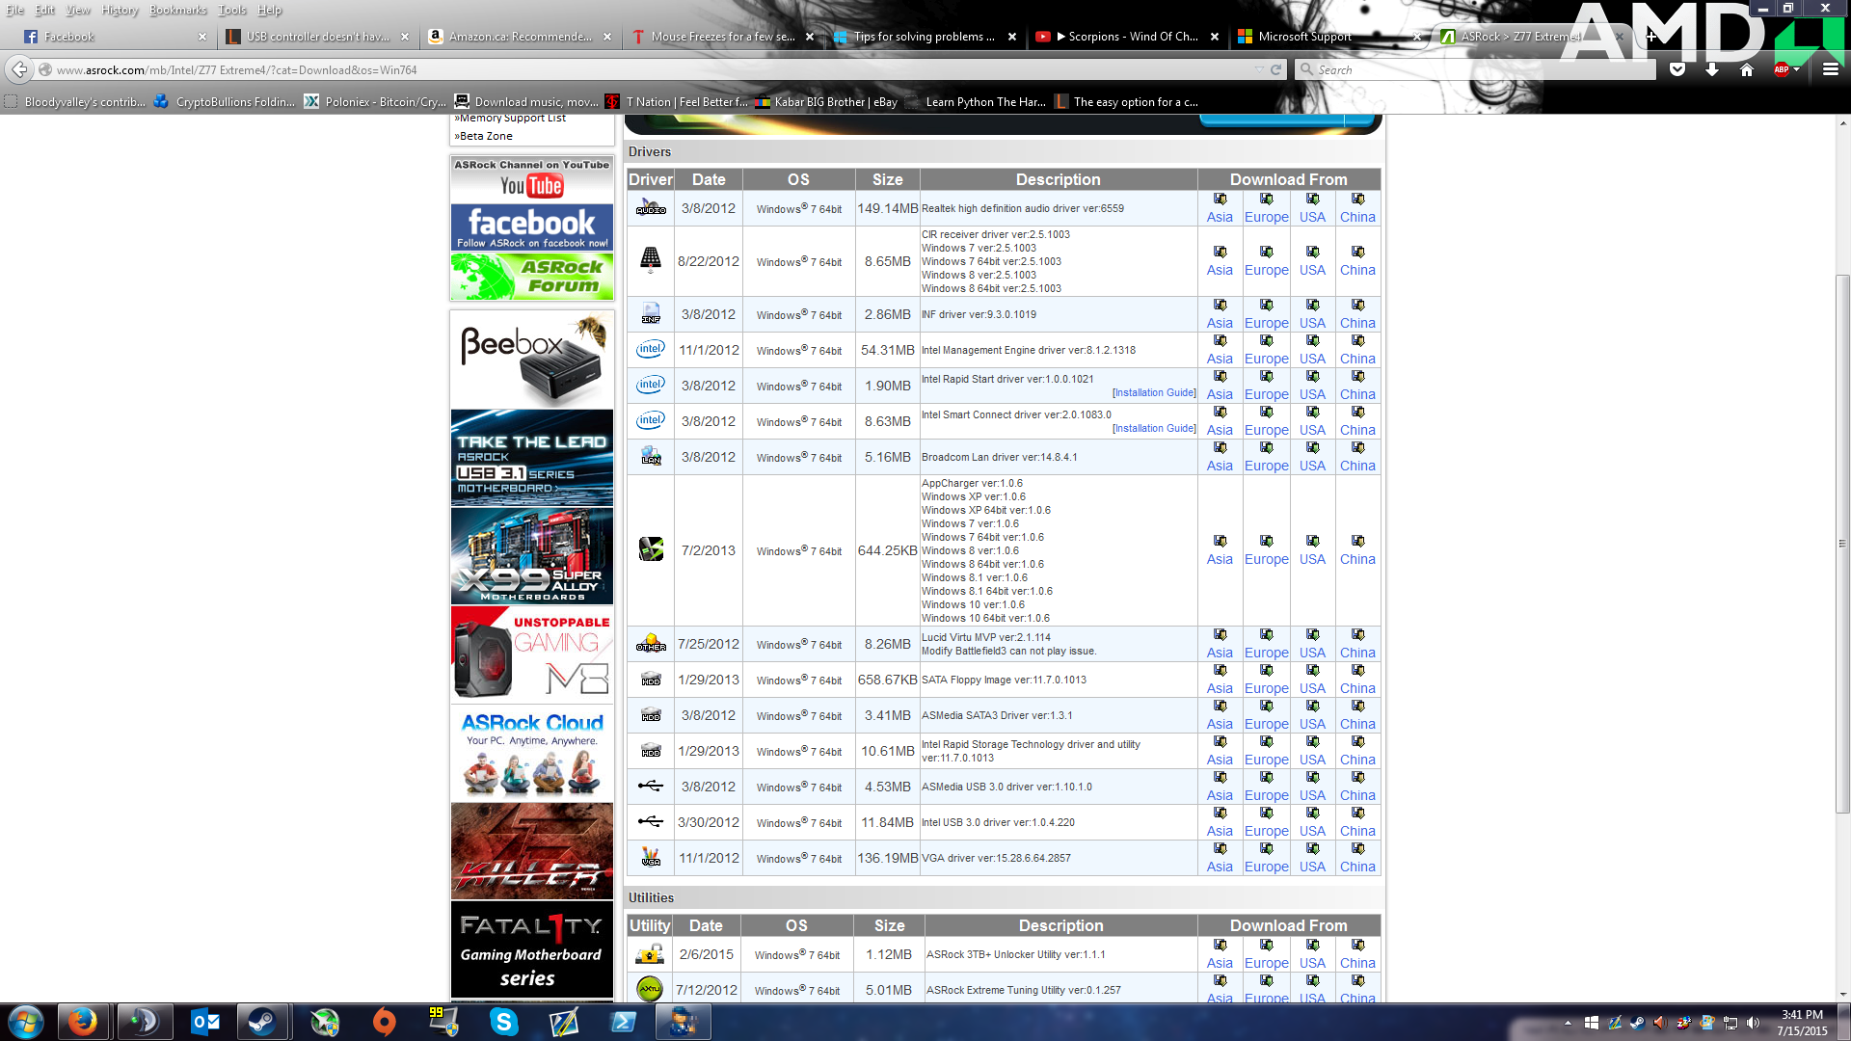Open the Bookmarks menu
The width and height of the screenshot is (1851, 1041).
177,10
